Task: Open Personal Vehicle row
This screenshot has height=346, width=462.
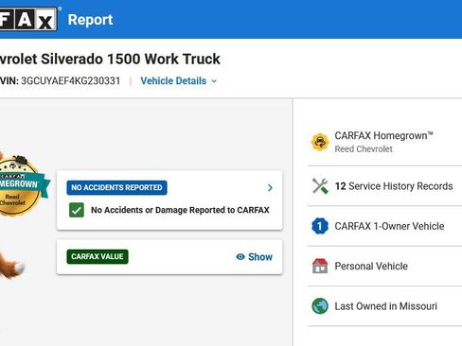Action: pos(384,266)
